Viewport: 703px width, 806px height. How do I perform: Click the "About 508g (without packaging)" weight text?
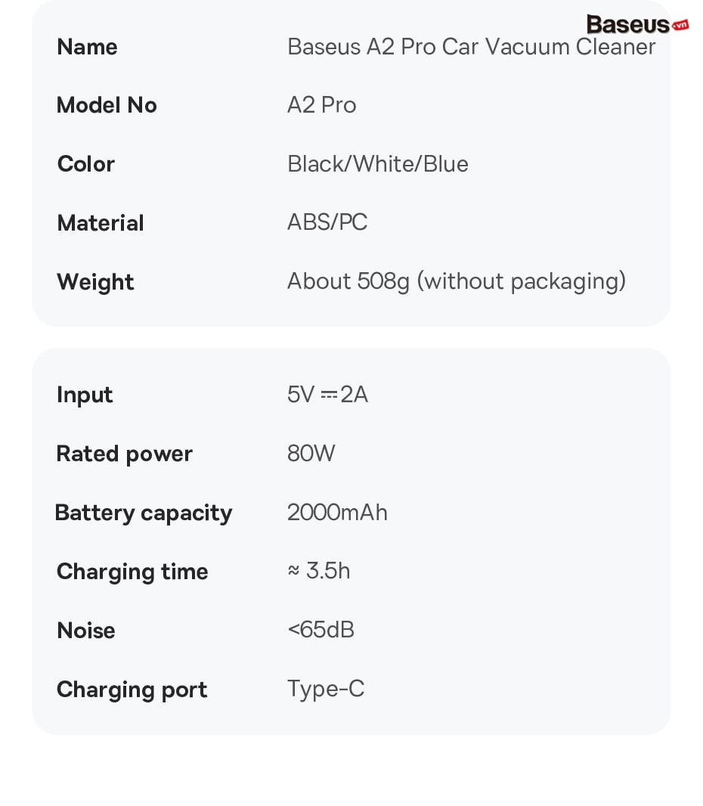[x=456, y=281]
